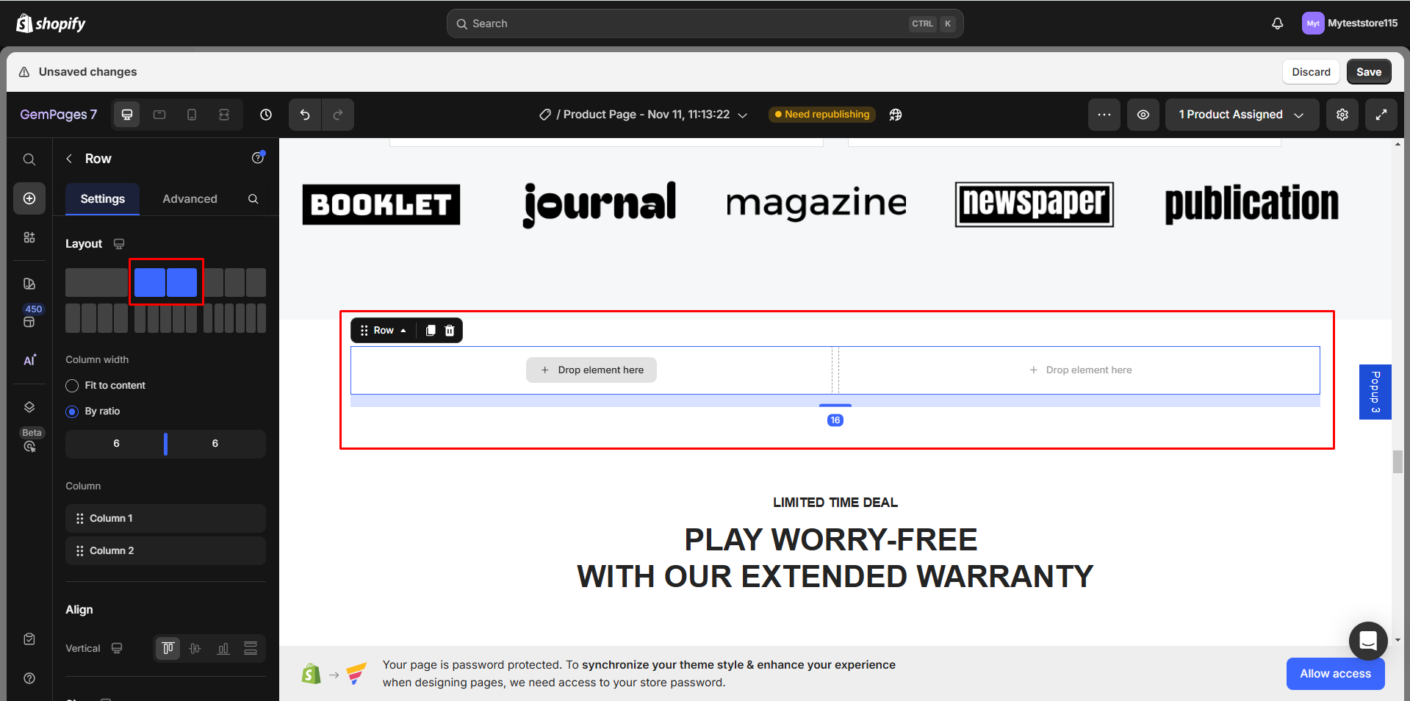
Task: Click the Allow access button
Action: pos(1334,674)
